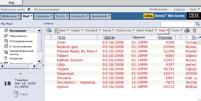
Task: Switch to the Welcome tab
Action: [x=11, y=16]
